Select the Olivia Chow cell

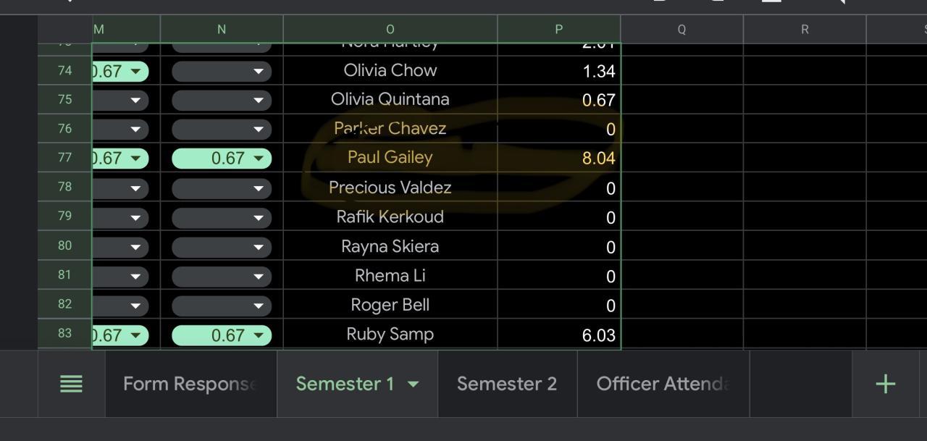390,70
